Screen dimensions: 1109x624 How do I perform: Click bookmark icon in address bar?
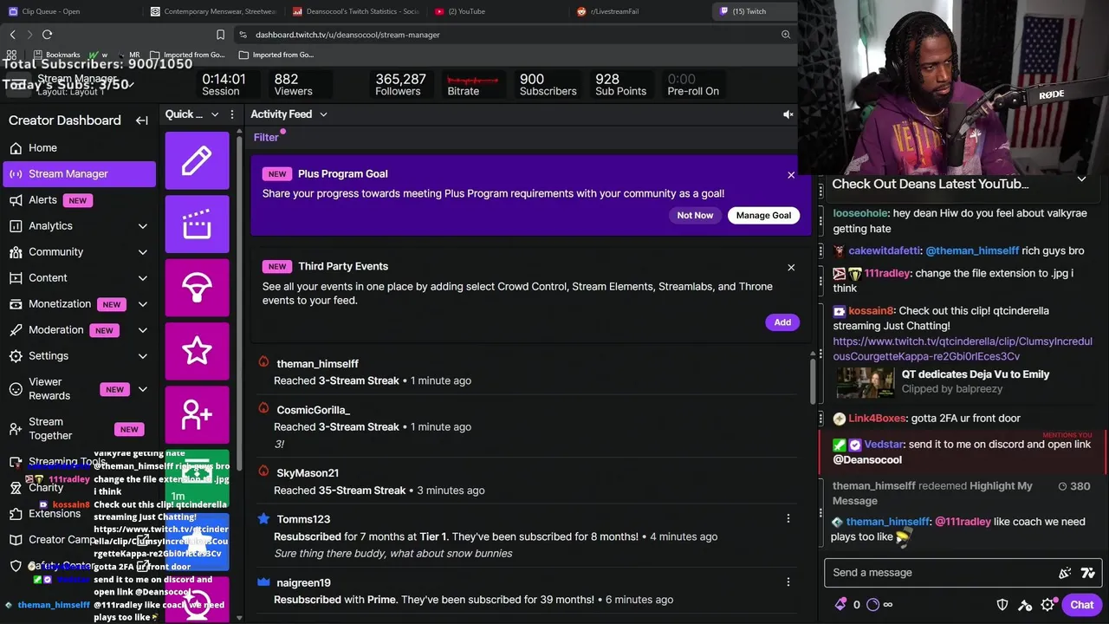[x=220, y=35]
